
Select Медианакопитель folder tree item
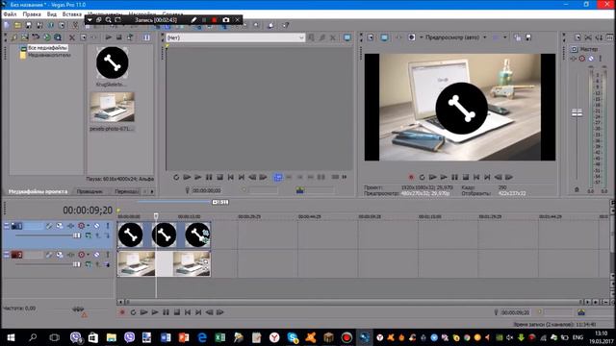(x=49, y=56)
